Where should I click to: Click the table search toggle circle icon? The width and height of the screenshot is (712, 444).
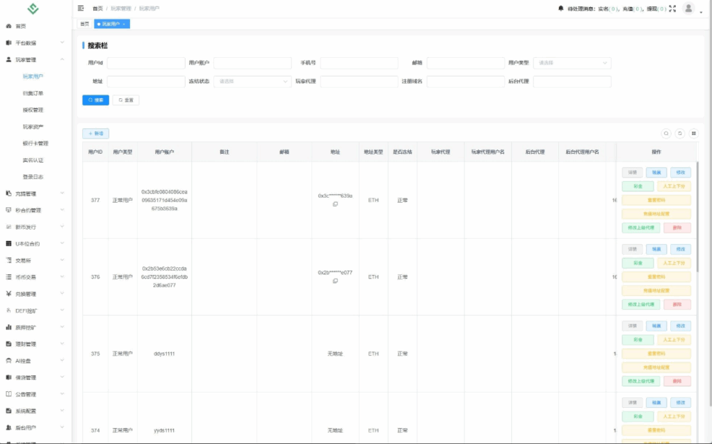[x=666, y=133]
